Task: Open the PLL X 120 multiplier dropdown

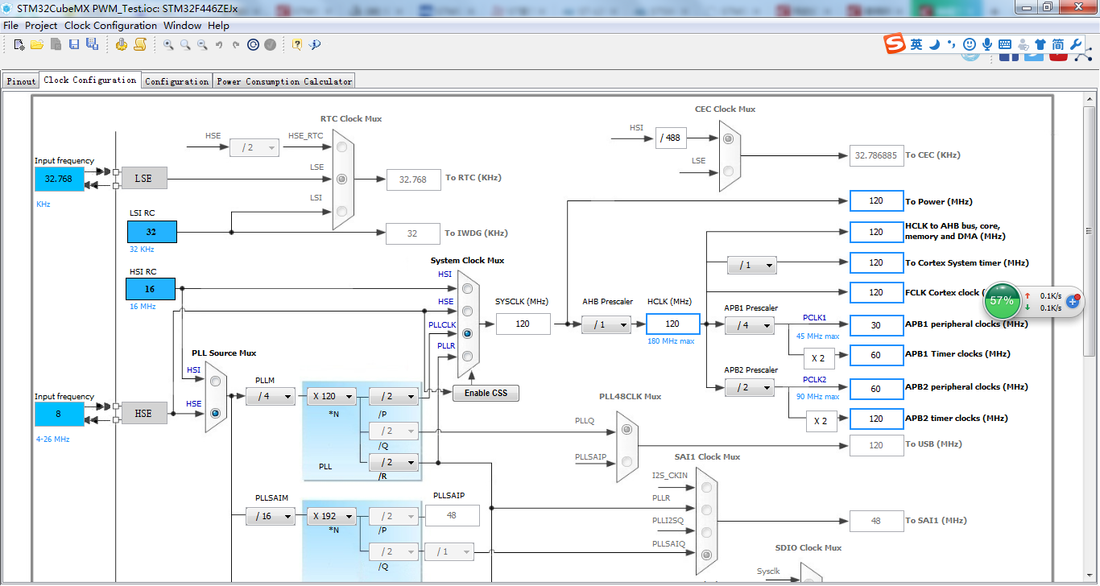Action: click(x=331, y=396)
